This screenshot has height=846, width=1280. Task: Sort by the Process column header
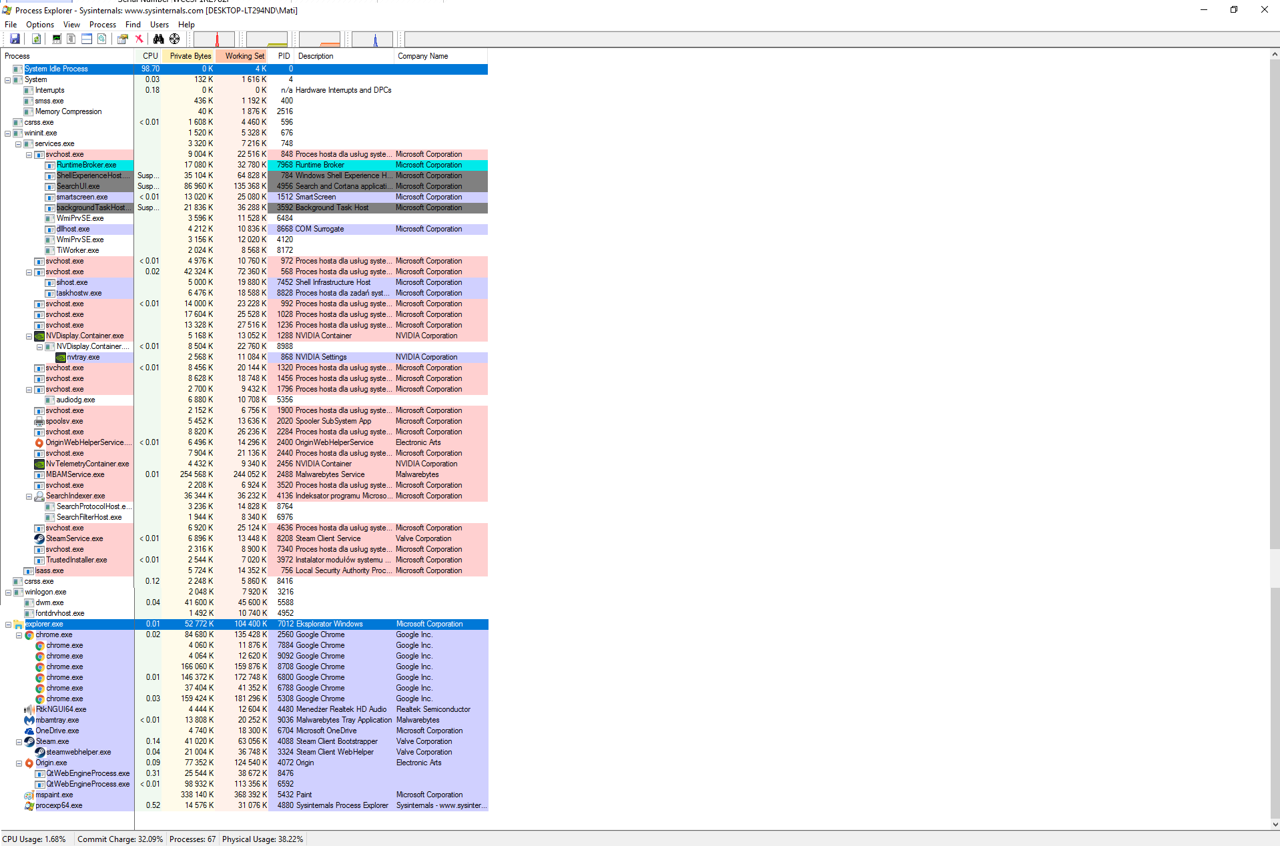68,56
